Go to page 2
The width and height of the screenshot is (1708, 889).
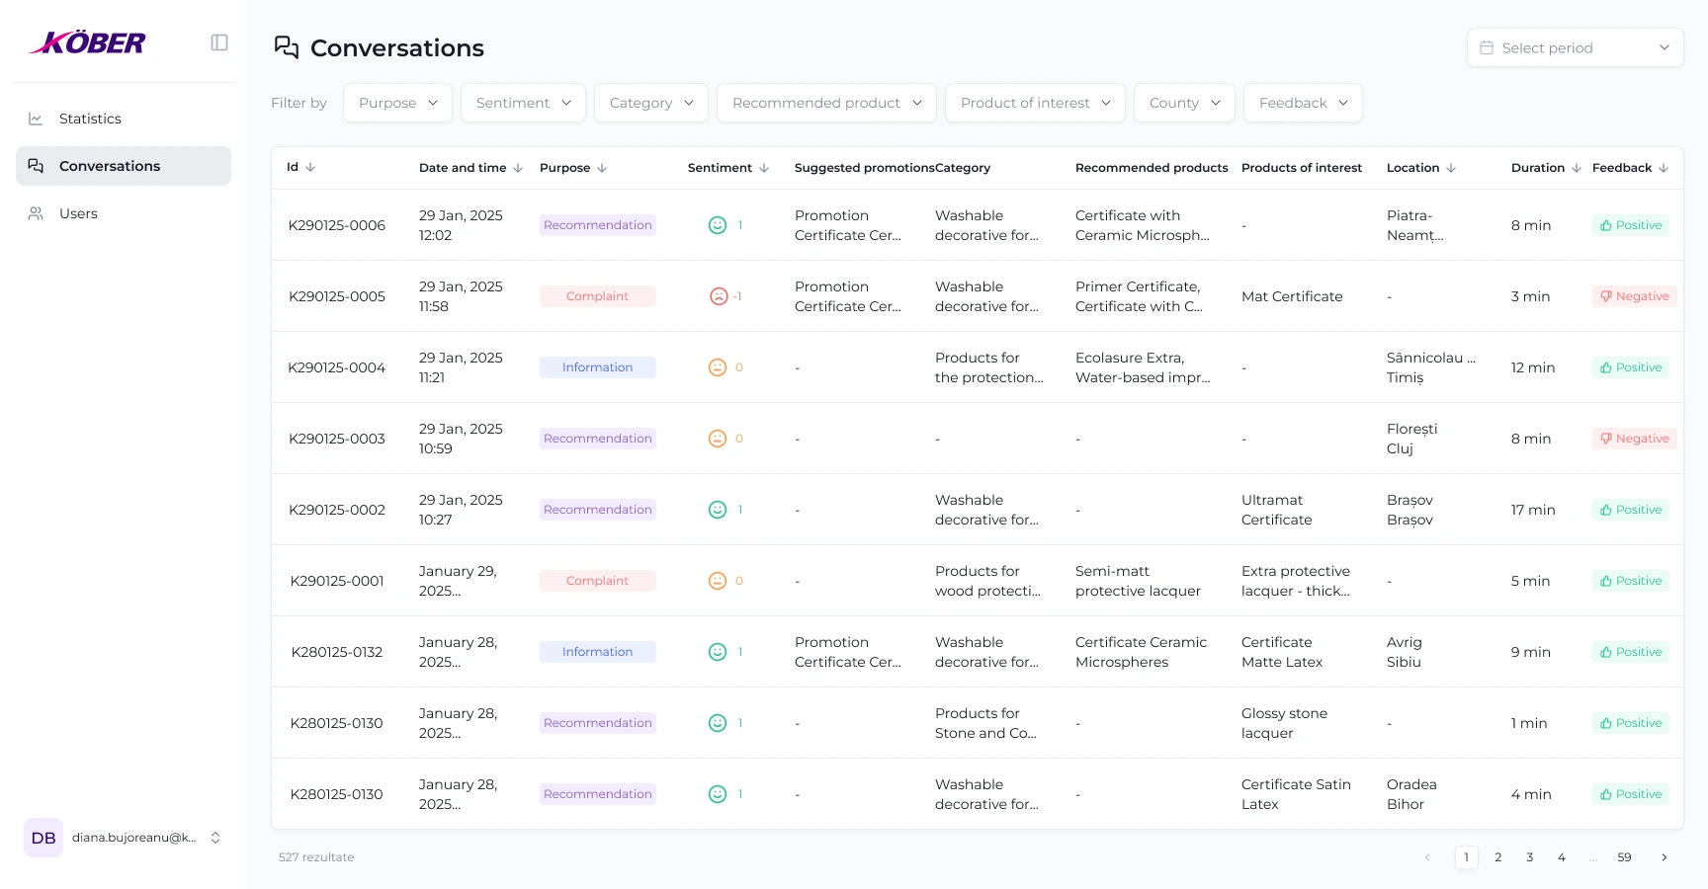(x=1498, y=857)
